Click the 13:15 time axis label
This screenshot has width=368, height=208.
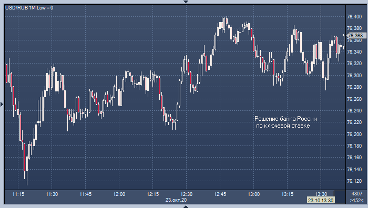coord(287,194)
